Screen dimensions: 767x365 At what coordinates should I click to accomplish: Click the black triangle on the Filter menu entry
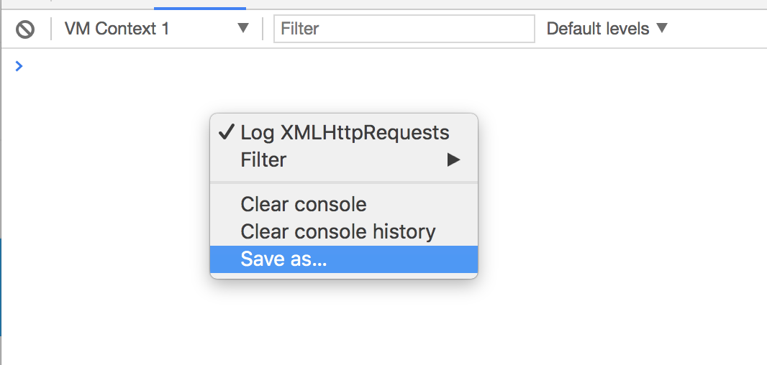pos(453,160)
